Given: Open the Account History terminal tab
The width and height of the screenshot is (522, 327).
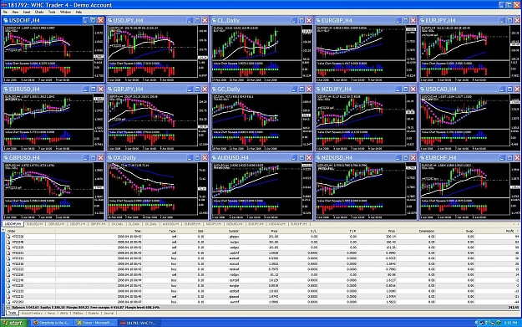Looking at the screenshot, I should (32, 314).
